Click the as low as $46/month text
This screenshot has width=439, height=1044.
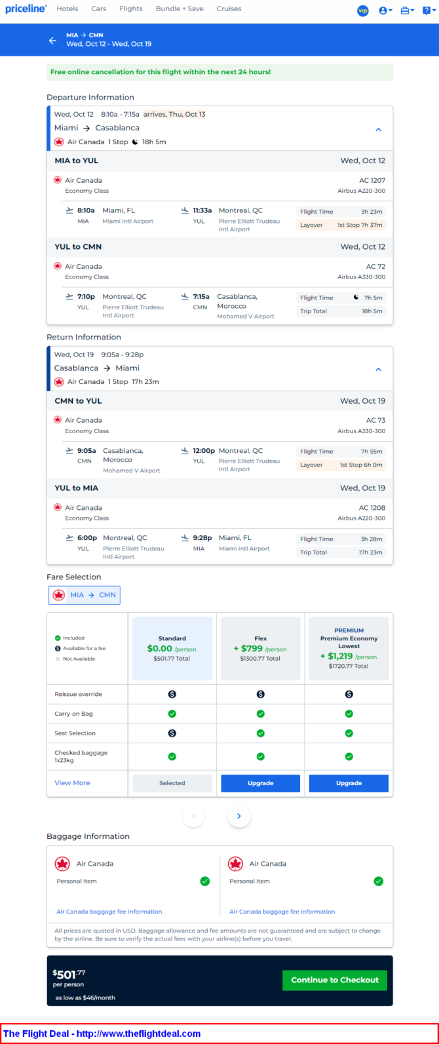[85, 998]
